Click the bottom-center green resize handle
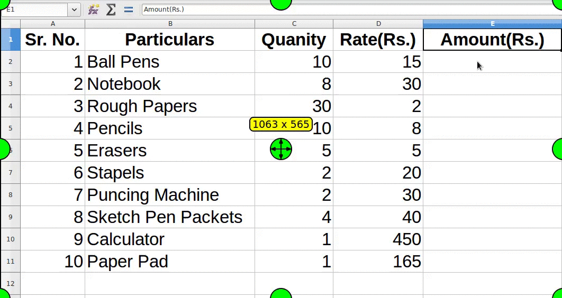This screenshot has height=298, width=562. (281, 294)
